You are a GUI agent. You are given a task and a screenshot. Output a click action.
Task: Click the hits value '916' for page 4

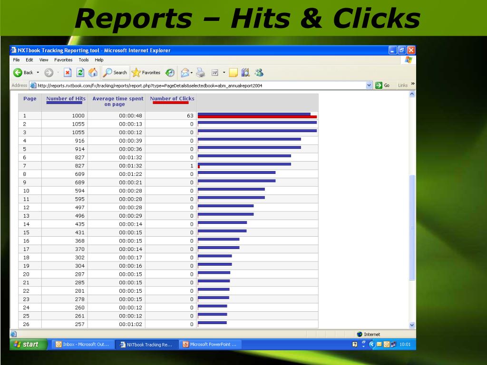[79, 141]
